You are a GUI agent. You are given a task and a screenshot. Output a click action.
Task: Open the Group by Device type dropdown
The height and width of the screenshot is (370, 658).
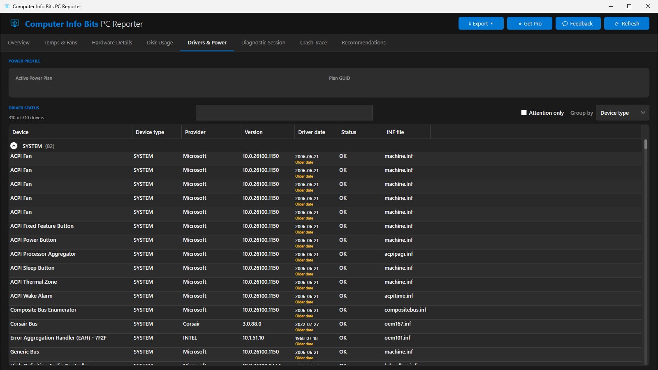(622, 113)
